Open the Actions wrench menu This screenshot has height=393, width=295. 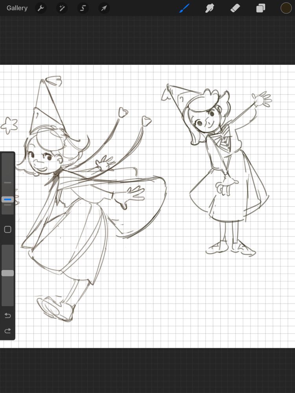[x=41, y=8]
